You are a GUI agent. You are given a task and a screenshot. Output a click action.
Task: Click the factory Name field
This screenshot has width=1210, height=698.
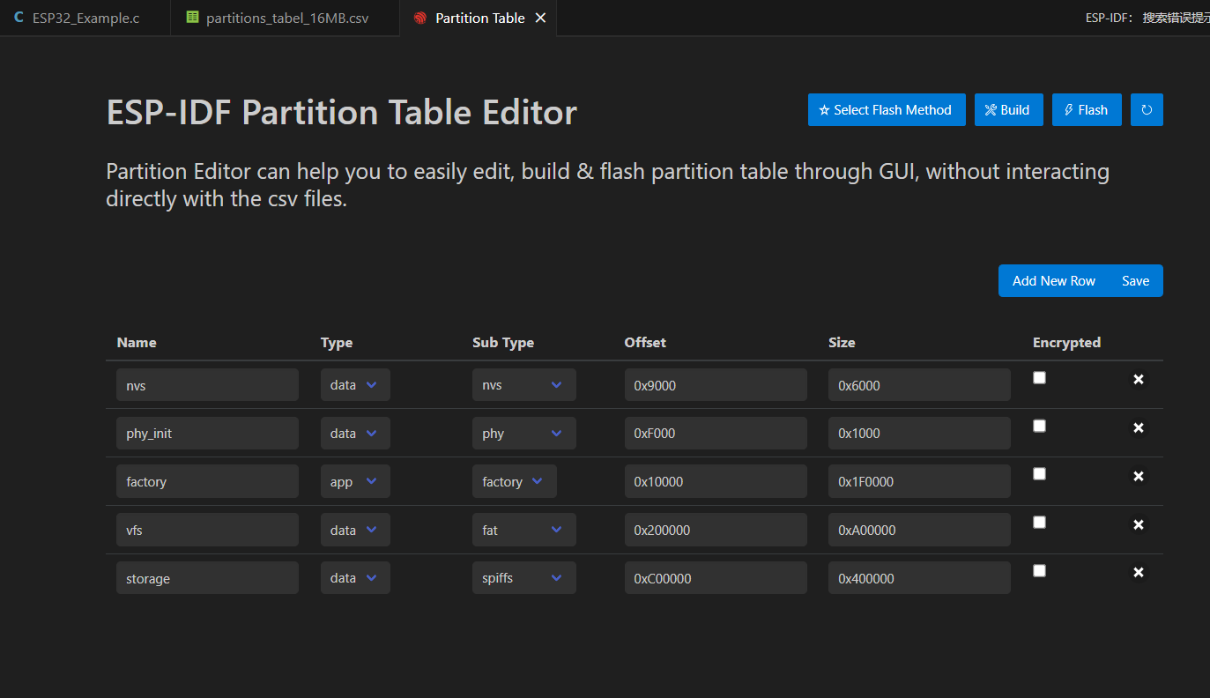pos(207,482)
